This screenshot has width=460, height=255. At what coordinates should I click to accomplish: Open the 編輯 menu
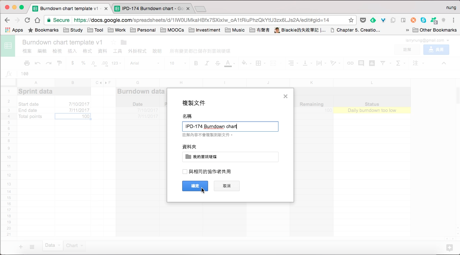pyautogui.click(x=42, y=51)
